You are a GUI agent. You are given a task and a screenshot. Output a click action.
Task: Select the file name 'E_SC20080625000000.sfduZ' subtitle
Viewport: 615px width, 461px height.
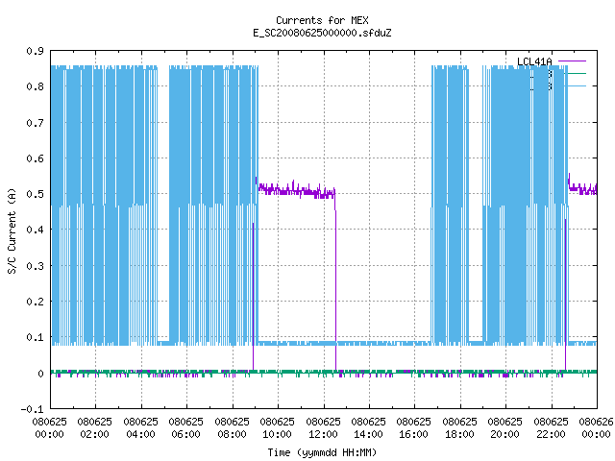coord(322,33)
